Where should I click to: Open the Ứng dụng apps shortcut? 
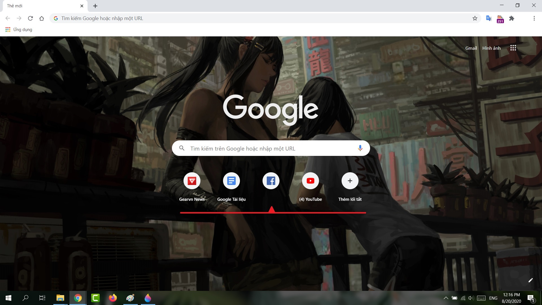point(19,29)
